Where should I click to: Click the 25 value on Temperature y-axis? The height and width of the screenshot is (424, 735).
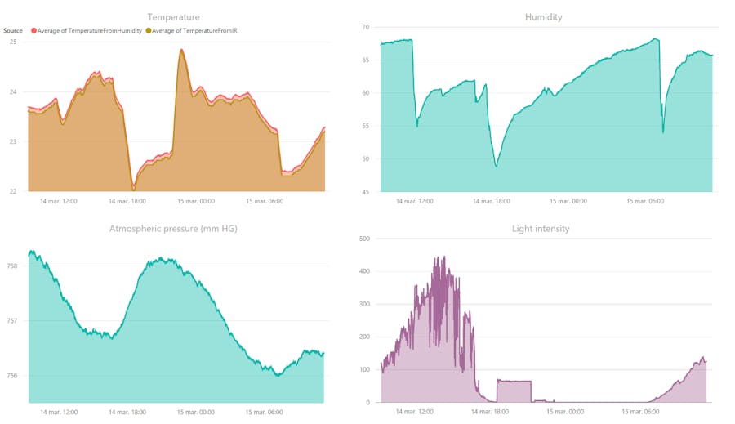click(12, 42)
